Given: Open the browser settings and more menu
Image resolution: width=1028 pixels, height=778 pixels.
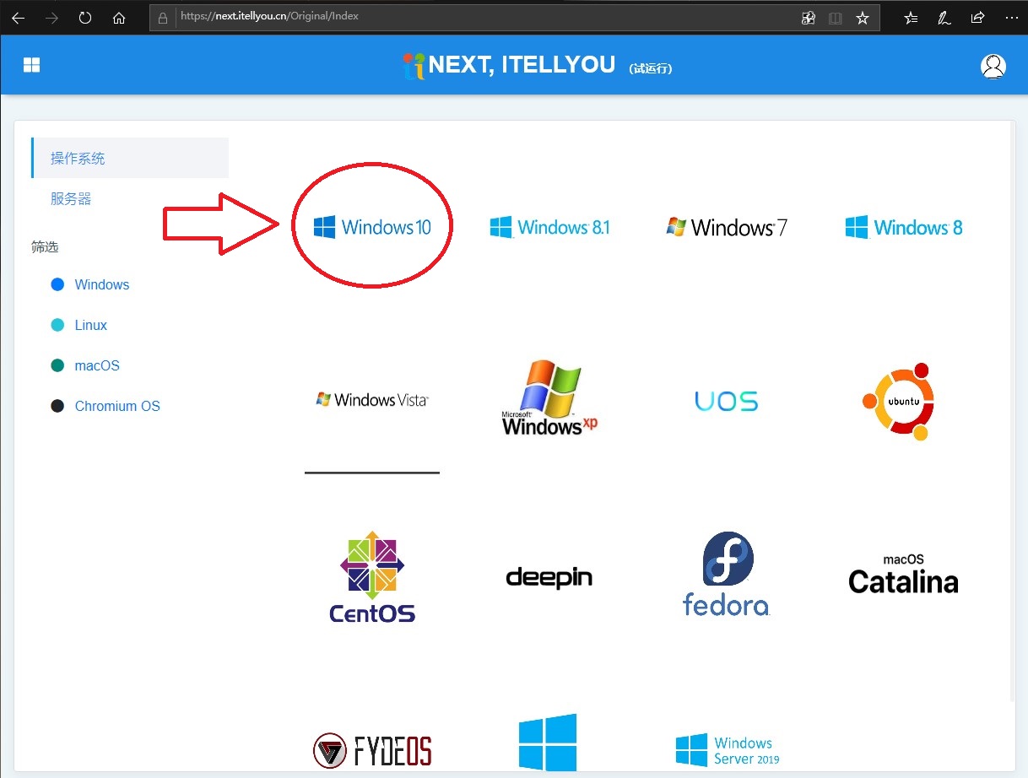Looking at the screenshot, I should [x=1011, y=18].
